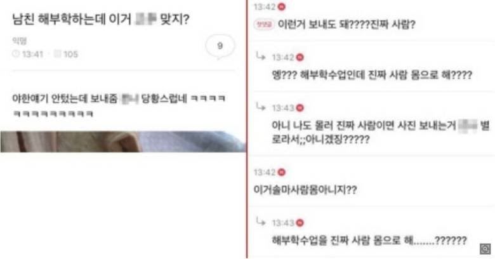The height and width of the screenshot is (259, 495).
Task: Click the comment text 이런거 보내도 돼????진짜 사람?
Action: [x=346, y=24]
